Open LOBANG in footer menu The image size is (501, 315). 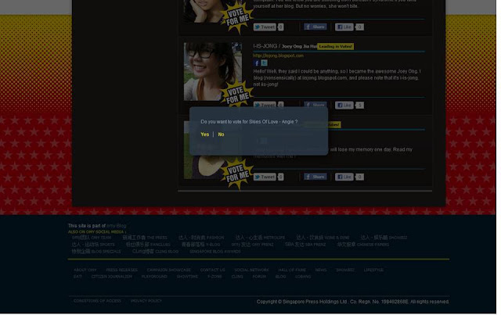point(303,277)
